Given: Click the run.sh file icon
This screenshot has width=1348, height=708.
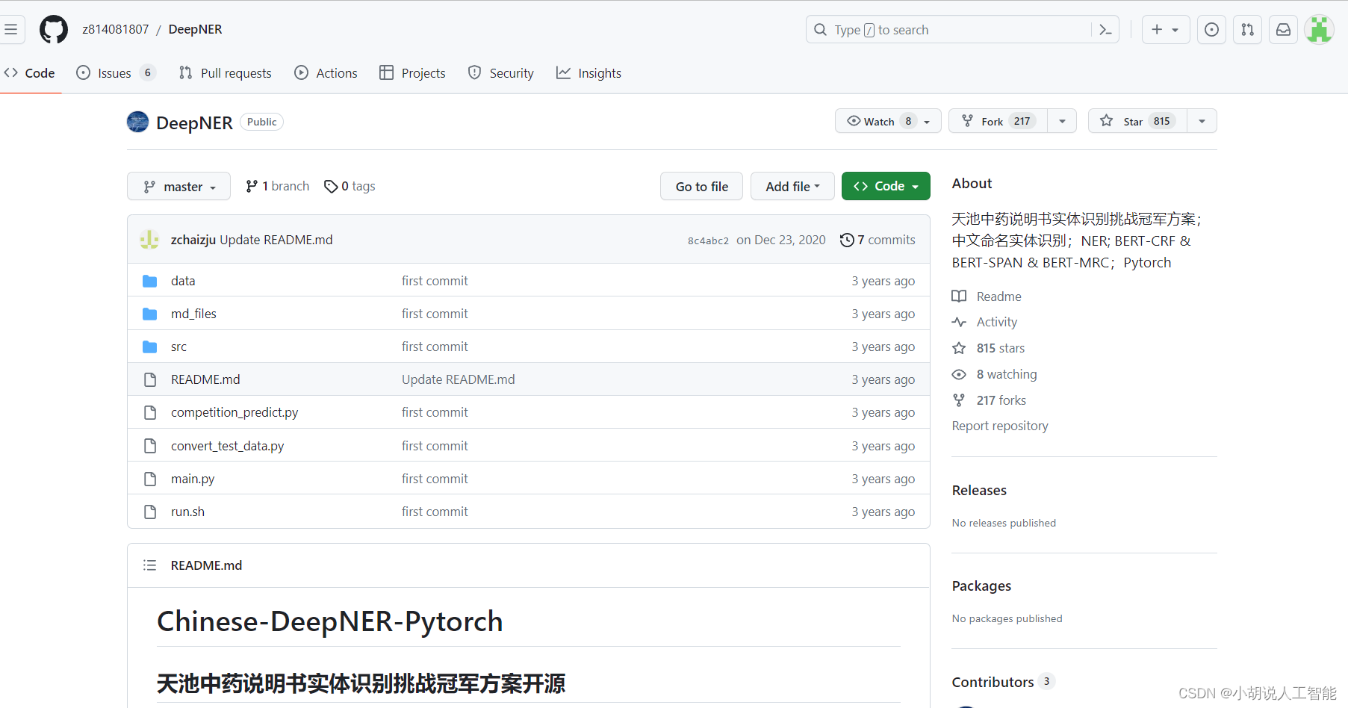Looking at the screenshot, I should tap(150, 512).
